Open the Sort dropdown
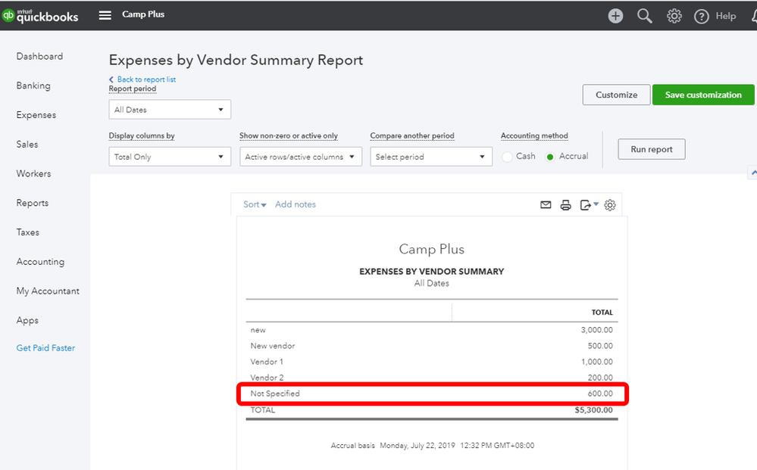 255,204
